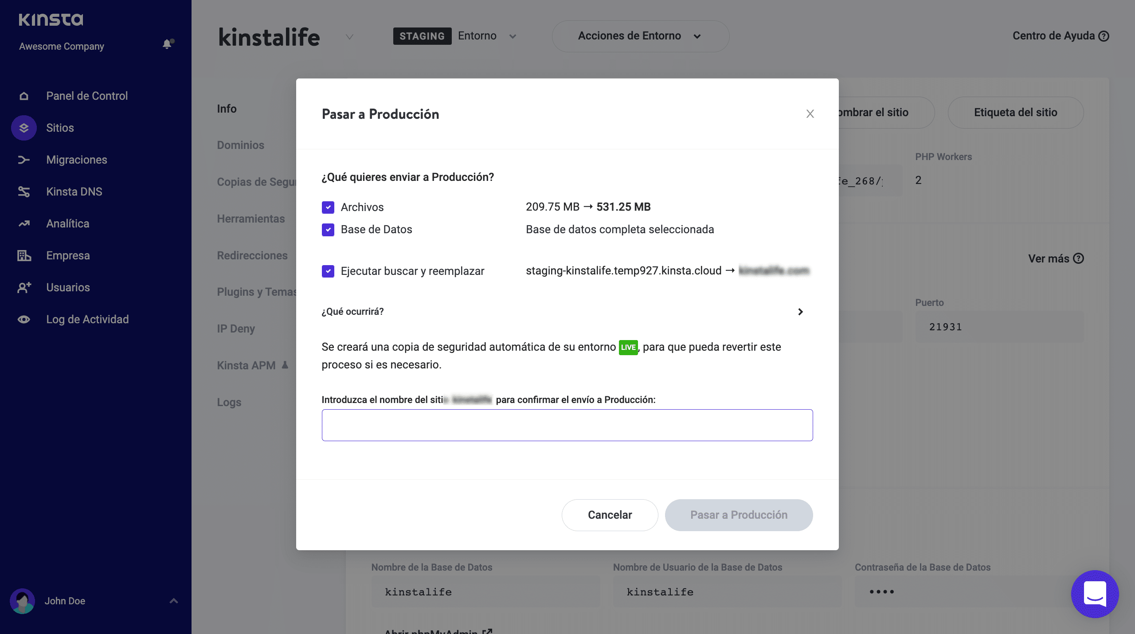Screen dimensions: 1135x634
Task: Expand the ¿Qué ocurrirá? section
Action: click(x=800, y=312)
